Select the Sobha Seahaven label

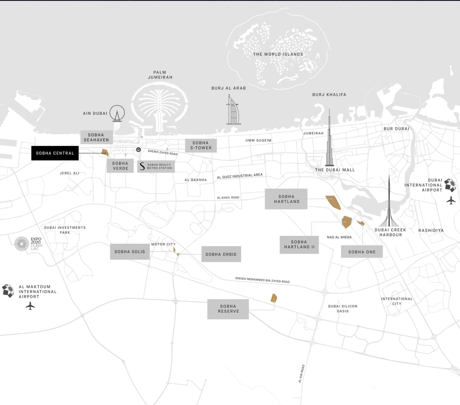tap(96, 137)
